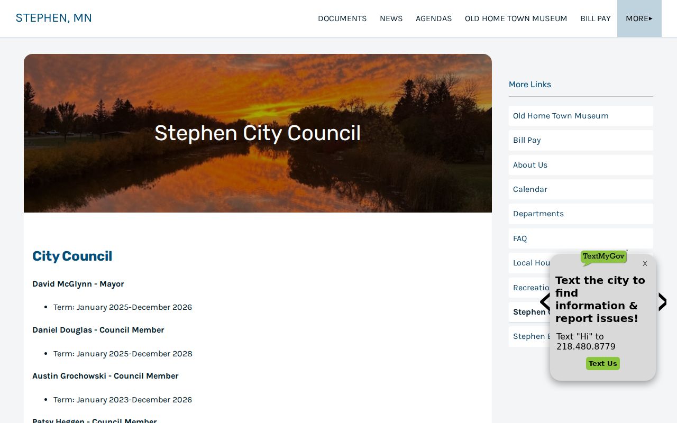Screen dimensions: 677x423
Task: Open the Departments sidebar link
Action: [x=581, y=214]
